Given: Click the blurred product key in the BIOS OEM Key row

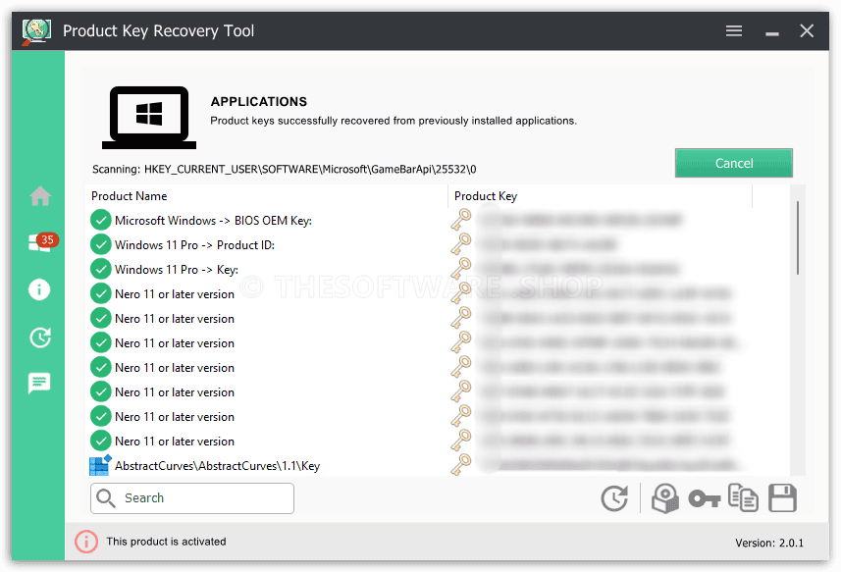Looking at the screenshot, I should point(580,220).
